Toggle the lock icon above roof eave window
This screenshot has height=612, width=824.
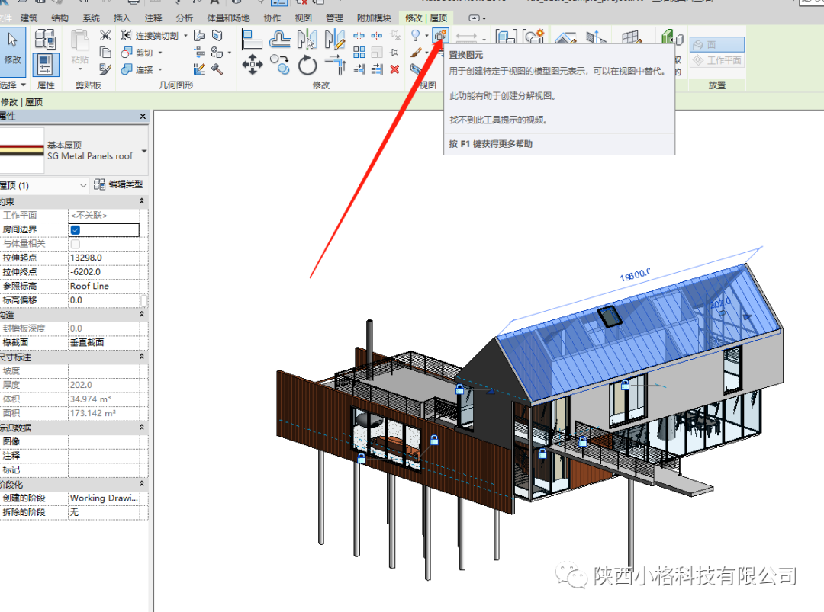pos(625,385)
